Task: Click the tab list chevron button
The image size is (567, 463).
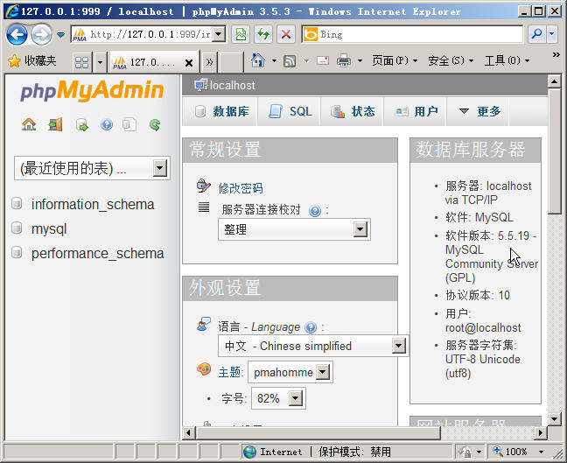Action: click(x=209, y=62)
